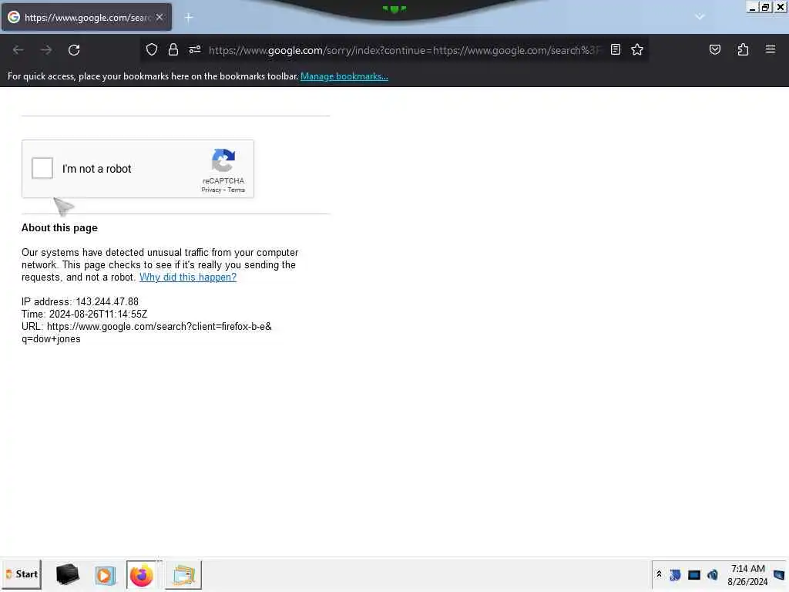Image resolution: width=789 pixels, height=592 pixels.
Task: Expand hidden system tray icons chevron
Action: [x=660, y=574]
